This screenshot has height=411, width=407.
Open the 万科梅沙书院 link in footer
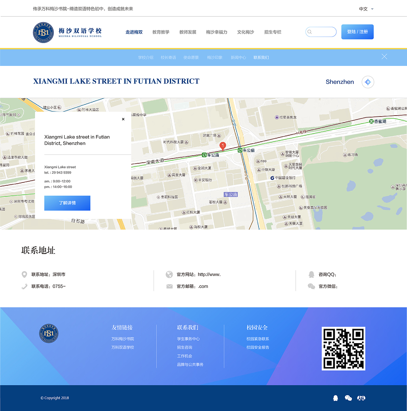(x=122, y=339)
